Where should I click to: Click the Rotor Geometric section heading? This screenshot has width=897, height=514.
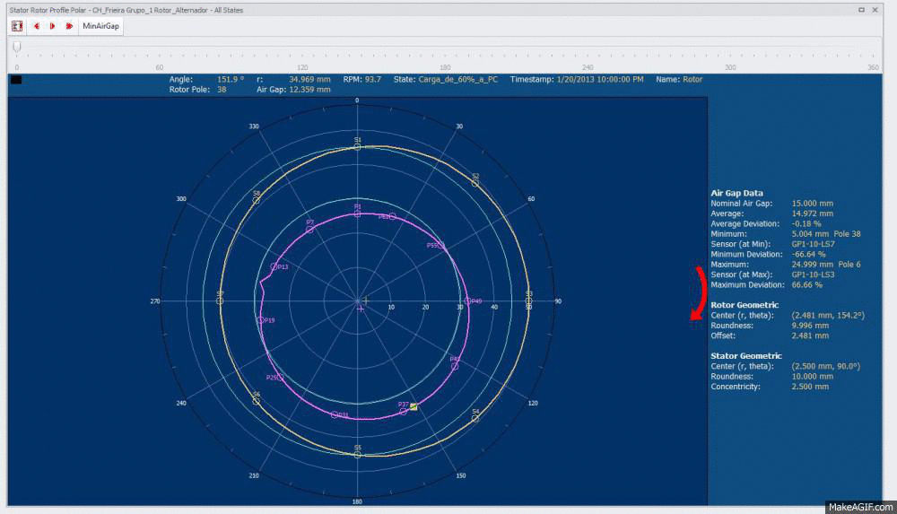744,304
